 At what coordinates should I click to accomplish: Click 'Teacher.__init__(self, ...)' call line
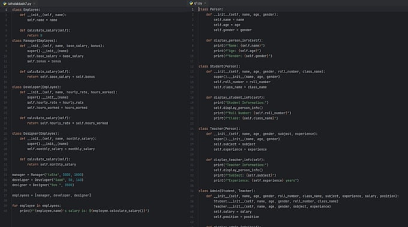pos(272,207)
